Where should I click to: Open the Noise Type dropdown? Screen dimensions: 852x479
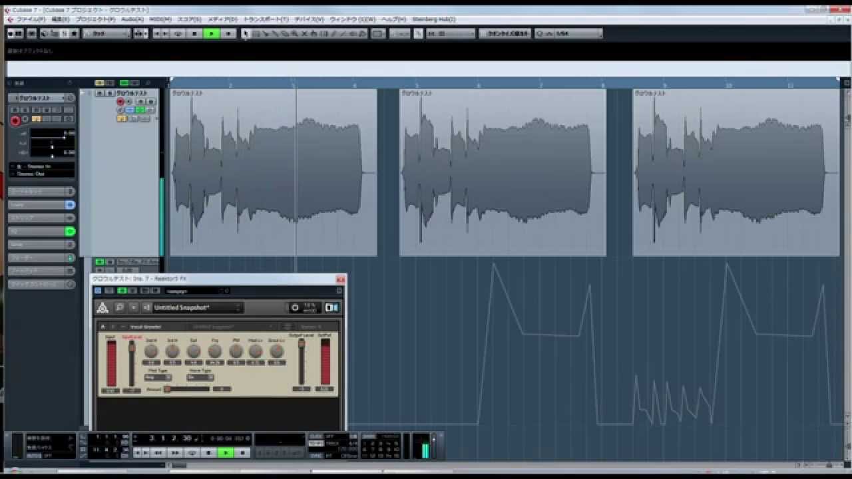tap(200, 377)
